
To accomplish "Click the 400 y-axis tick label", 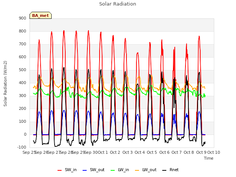I will [x=22, y=83].
